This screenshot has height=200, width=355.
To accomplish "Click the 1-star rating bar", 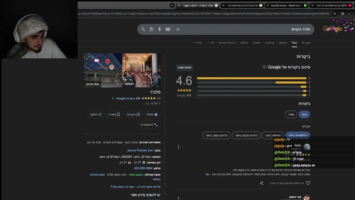I will pos(252,95).
